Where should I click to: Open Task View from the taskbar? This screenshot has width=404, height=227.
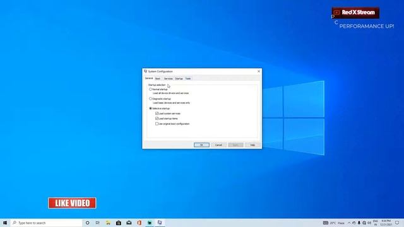click(x=98, y=223)
